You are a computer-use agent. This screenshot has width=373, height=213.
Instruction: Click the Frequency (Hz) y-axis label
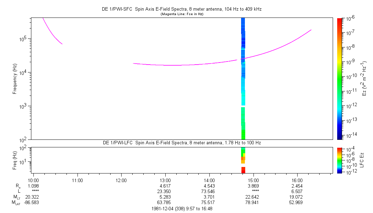pyautogui.click(x=15, y=79)
